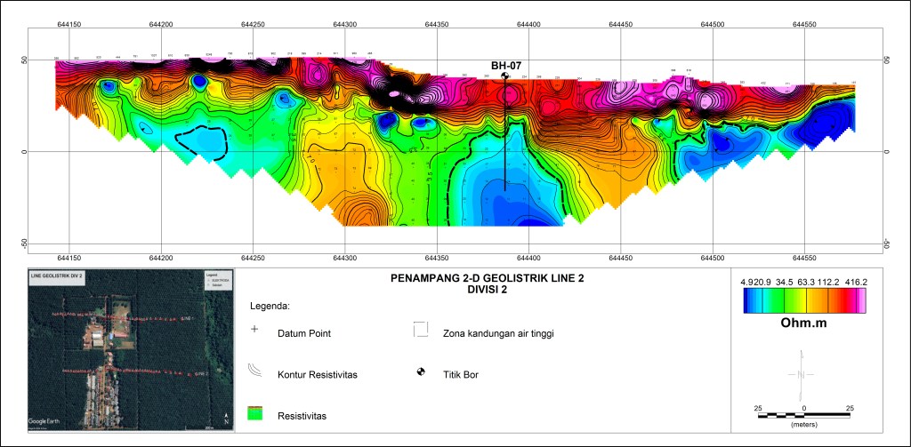
Task: Click the north arrow on satellite inset map
Action: (227, 418)
